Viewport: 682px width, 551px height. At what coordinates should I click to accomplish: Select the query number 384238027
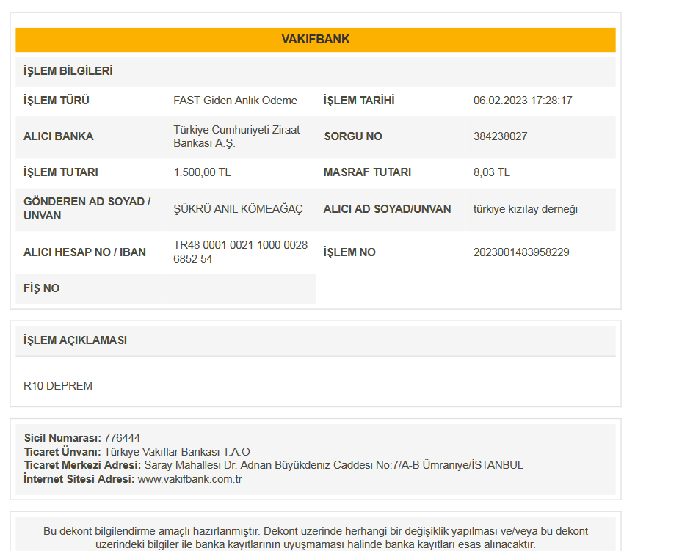500,136
